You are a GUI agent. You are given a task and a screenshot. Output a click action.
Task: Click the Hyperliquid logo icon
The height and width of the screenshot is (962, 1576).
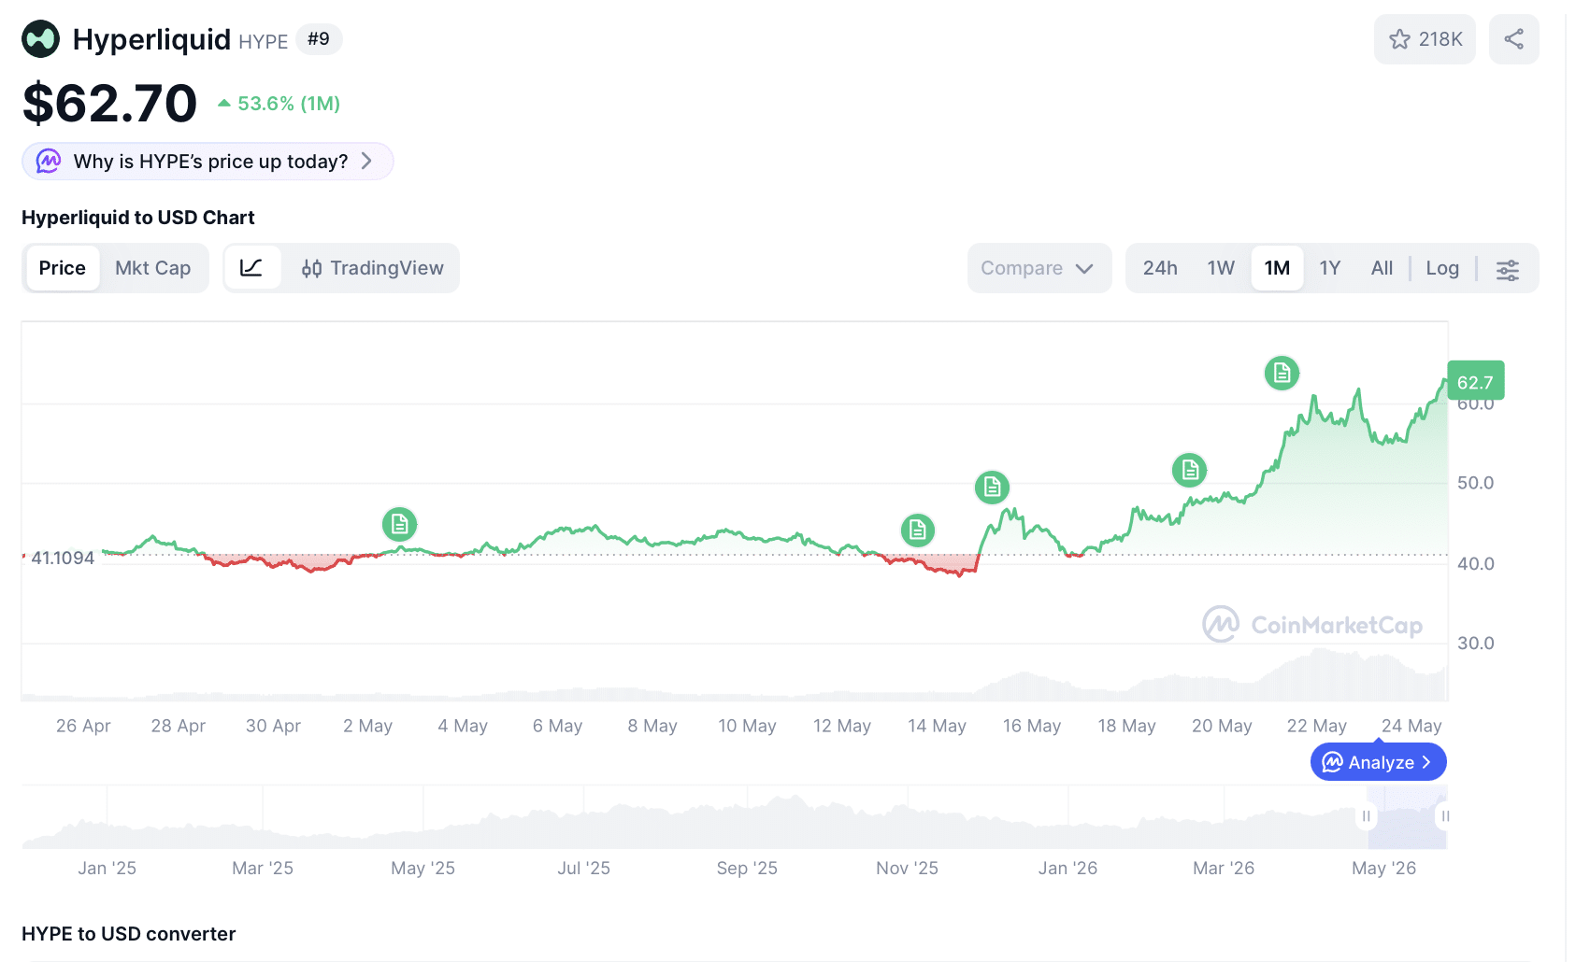tap(40, 39)
